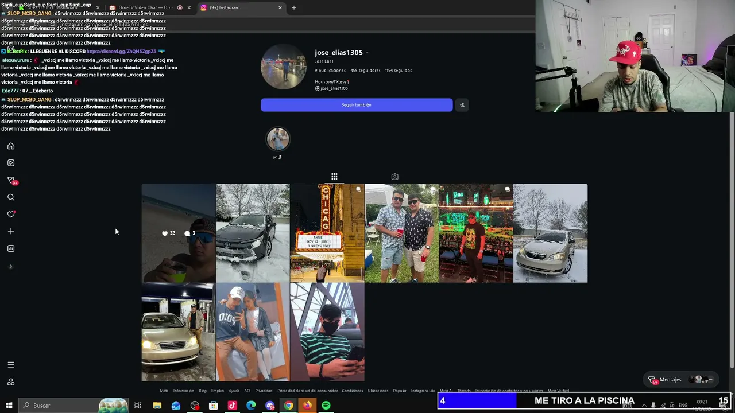Close the OmeTV Video Chat tab

pyautogui.click(x=189, y=8)
